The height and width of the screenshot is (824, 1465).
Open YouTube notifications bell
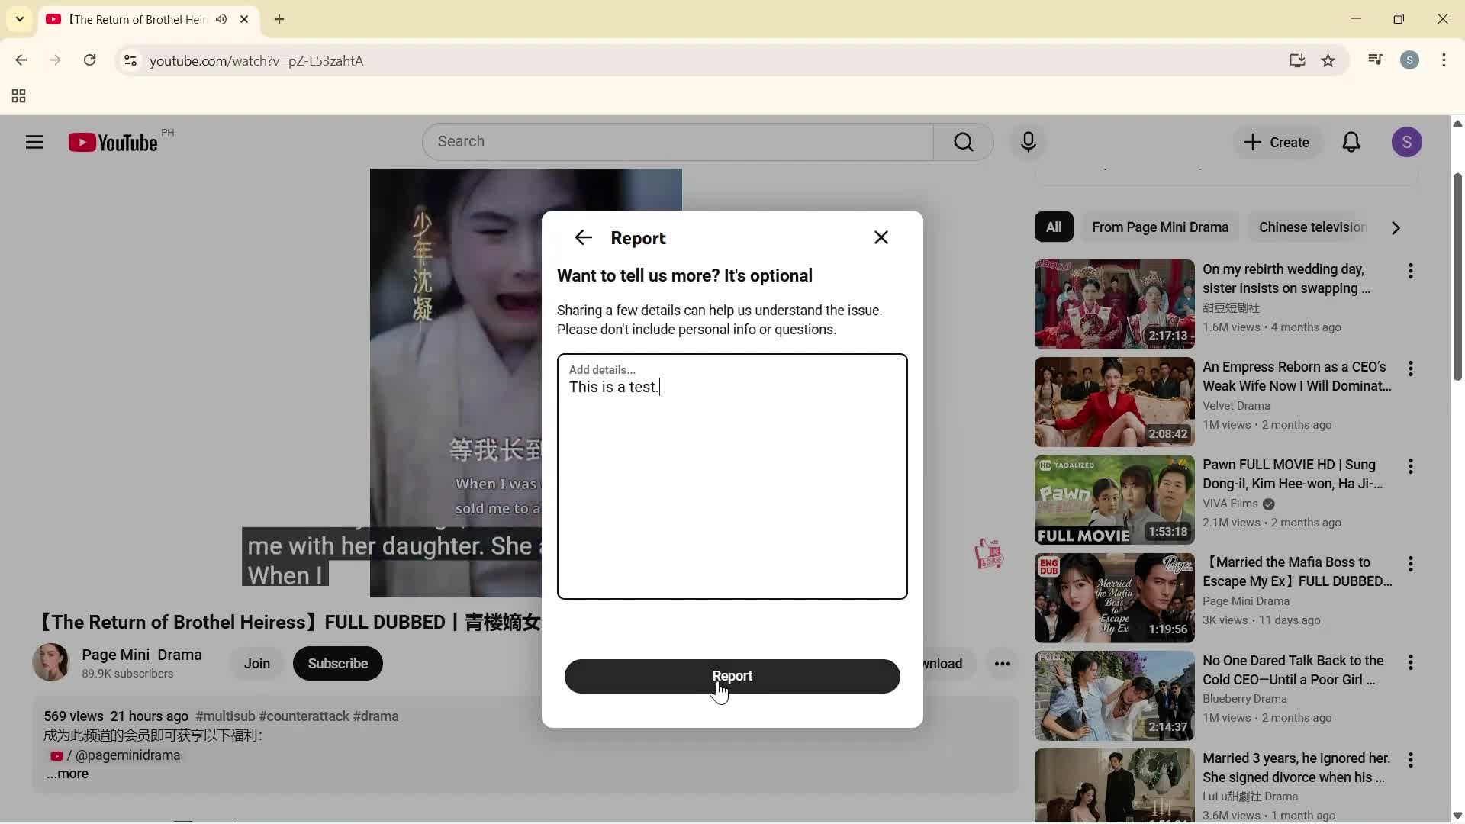point(1351,142)
